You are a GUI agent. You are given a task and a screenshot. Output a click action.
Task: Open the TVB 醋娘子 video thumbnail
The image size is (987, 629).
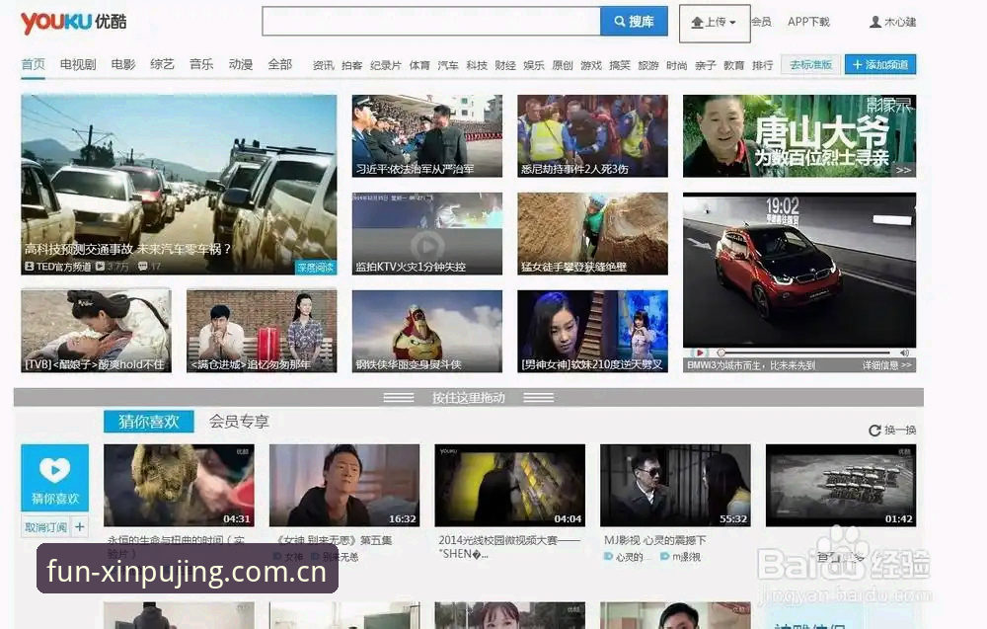click(97, 331)
